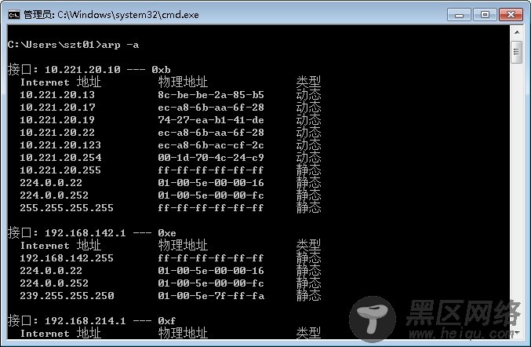Click MAC address ec-a8-6b-ac-cf-2c

211,144
